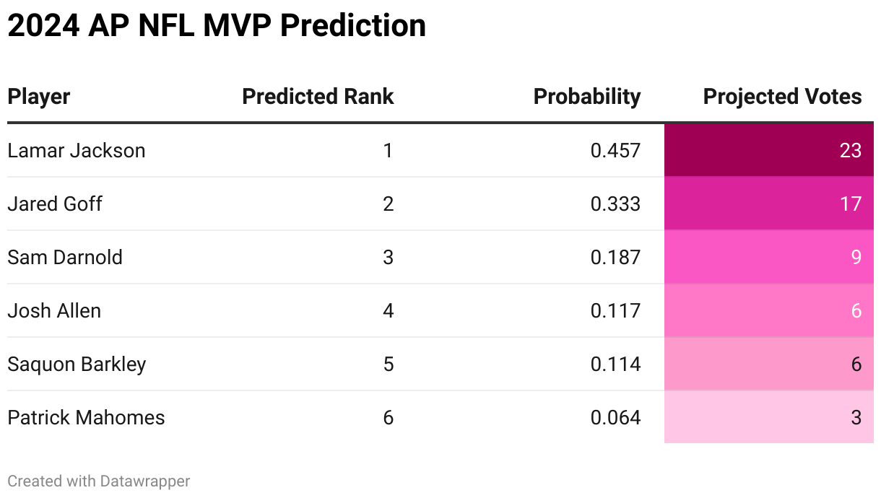Click the 17 projected votes cell

(768, 204)
